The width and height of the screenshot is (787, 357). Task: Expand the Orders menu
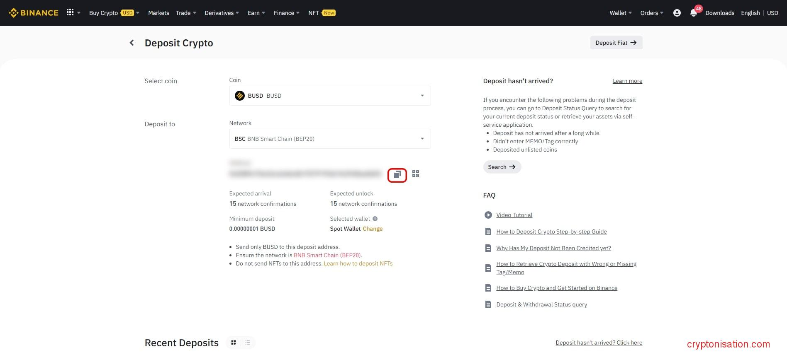tap(652, 13)
